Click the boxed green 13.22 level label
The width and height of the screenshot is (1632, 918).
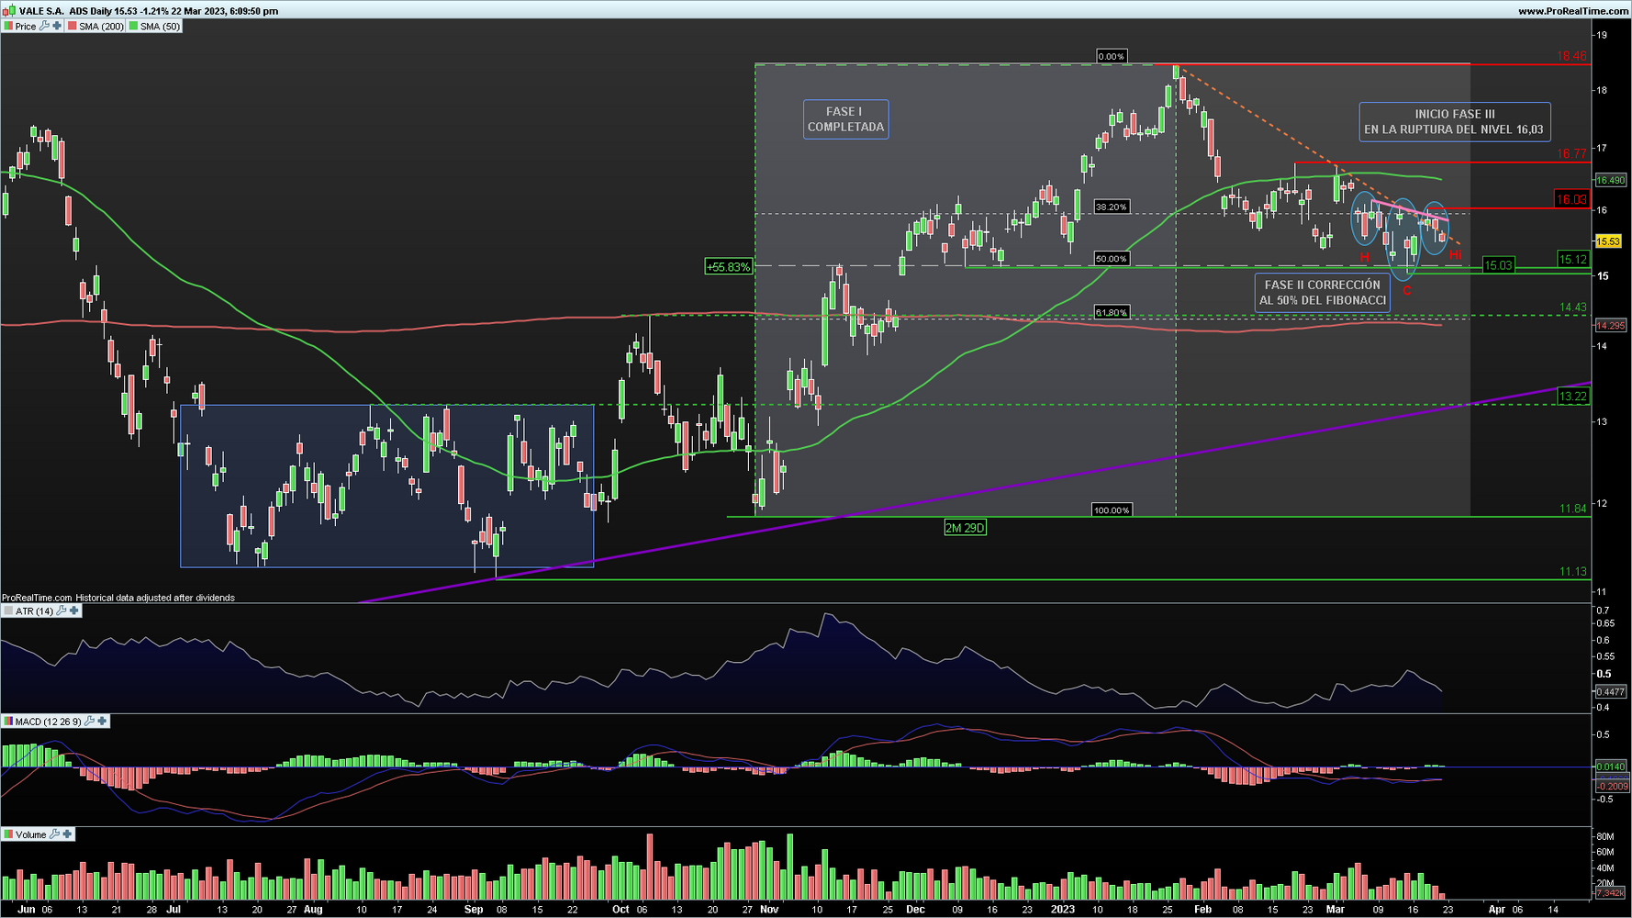pos(1572,397)
